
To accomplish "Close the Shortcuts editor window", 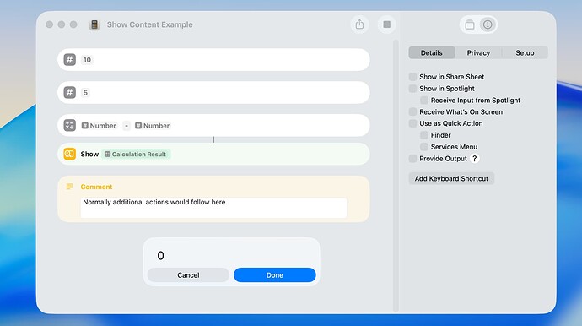I will pos(50,24).
